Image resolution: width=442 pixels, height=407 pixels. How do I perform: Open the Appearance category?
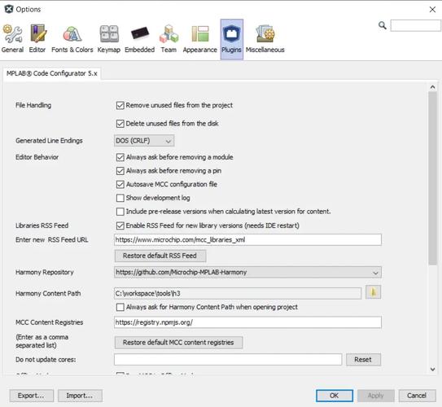[200, 39]
